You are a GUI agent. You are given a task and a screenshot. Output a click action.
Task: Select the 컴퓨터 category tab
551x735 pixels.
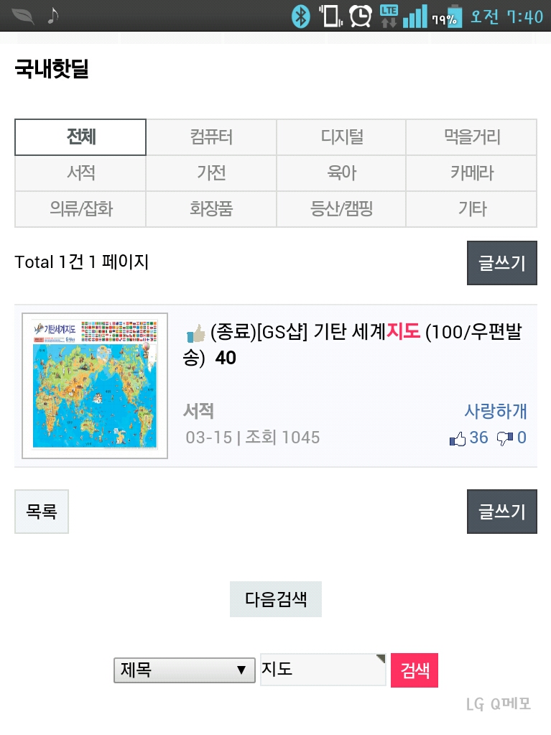211,137
